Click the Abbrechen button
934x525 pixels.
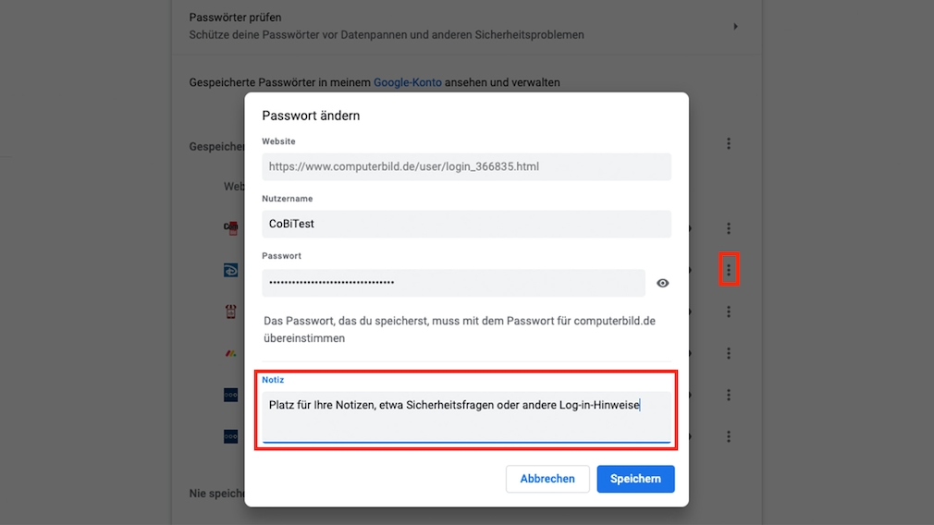coord(547,479)
